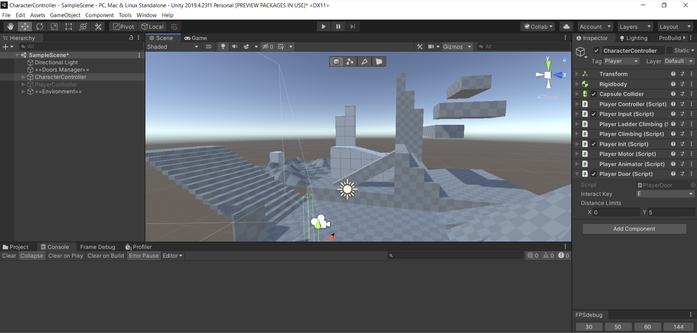Switch to the Project tab
Screen dimensions: 697x333
click(16, 247)
